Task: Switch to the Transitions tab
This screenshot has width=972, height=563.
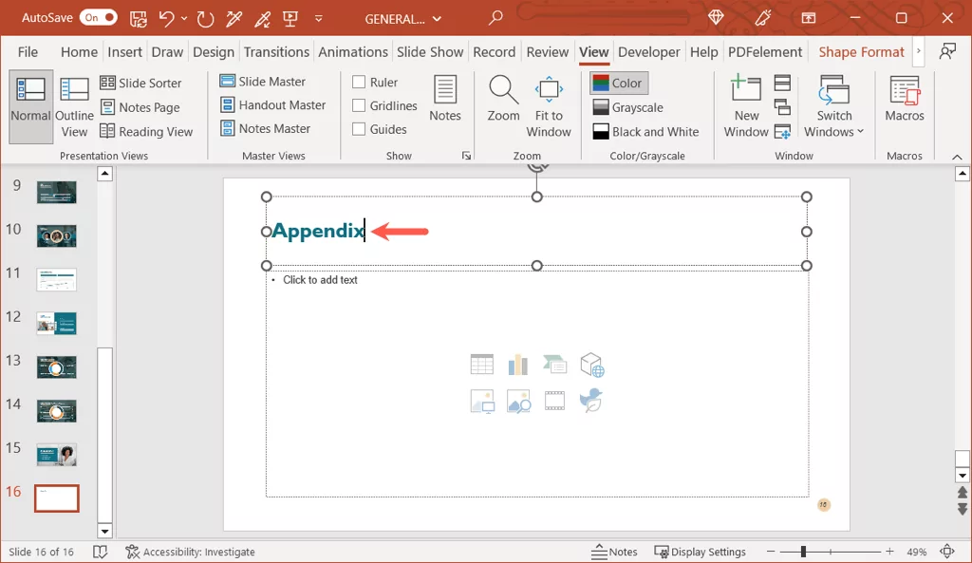Action: click(276, 52)
